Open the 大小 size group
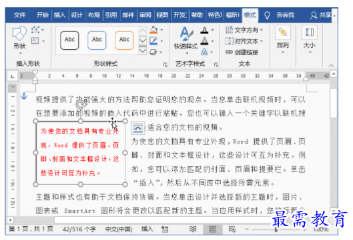Screen dimensions: 353x240 310,39
